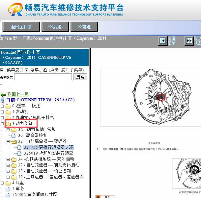This screenshot has width=201, height=198.
Task: Click the 32-自动离合器 open folder icon
Action: 14,141
